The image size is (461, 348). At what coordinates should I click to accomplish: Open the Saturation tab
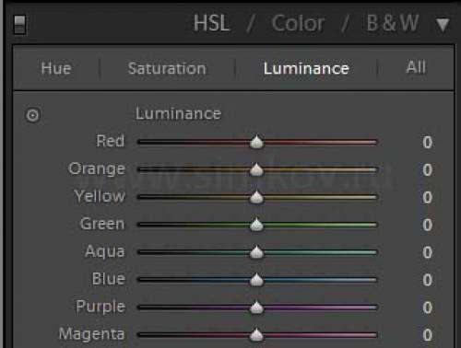tap(167, 68)
